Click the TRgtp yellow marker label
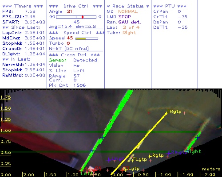222x177 pixels. click(174, 112)
